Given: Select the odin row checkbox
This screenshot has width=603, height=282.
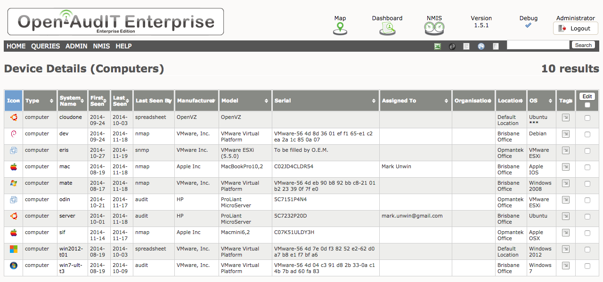Looking at the screenshot, I should [587, 200].
